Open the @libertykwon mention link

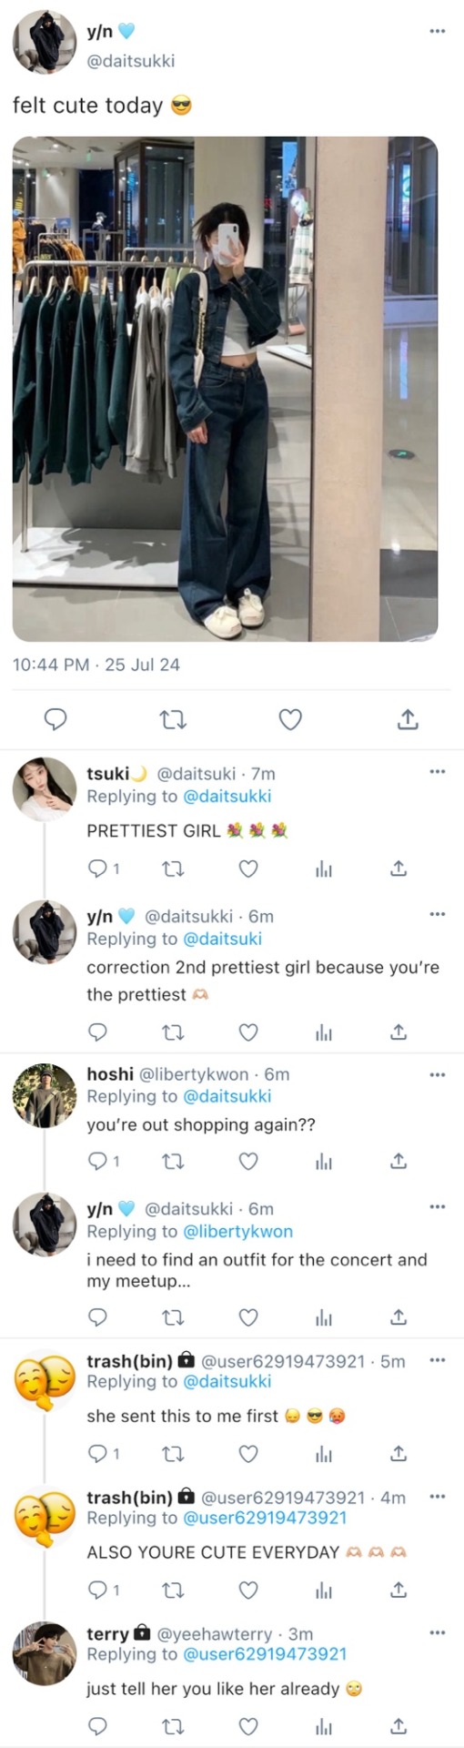[238, 1231]
